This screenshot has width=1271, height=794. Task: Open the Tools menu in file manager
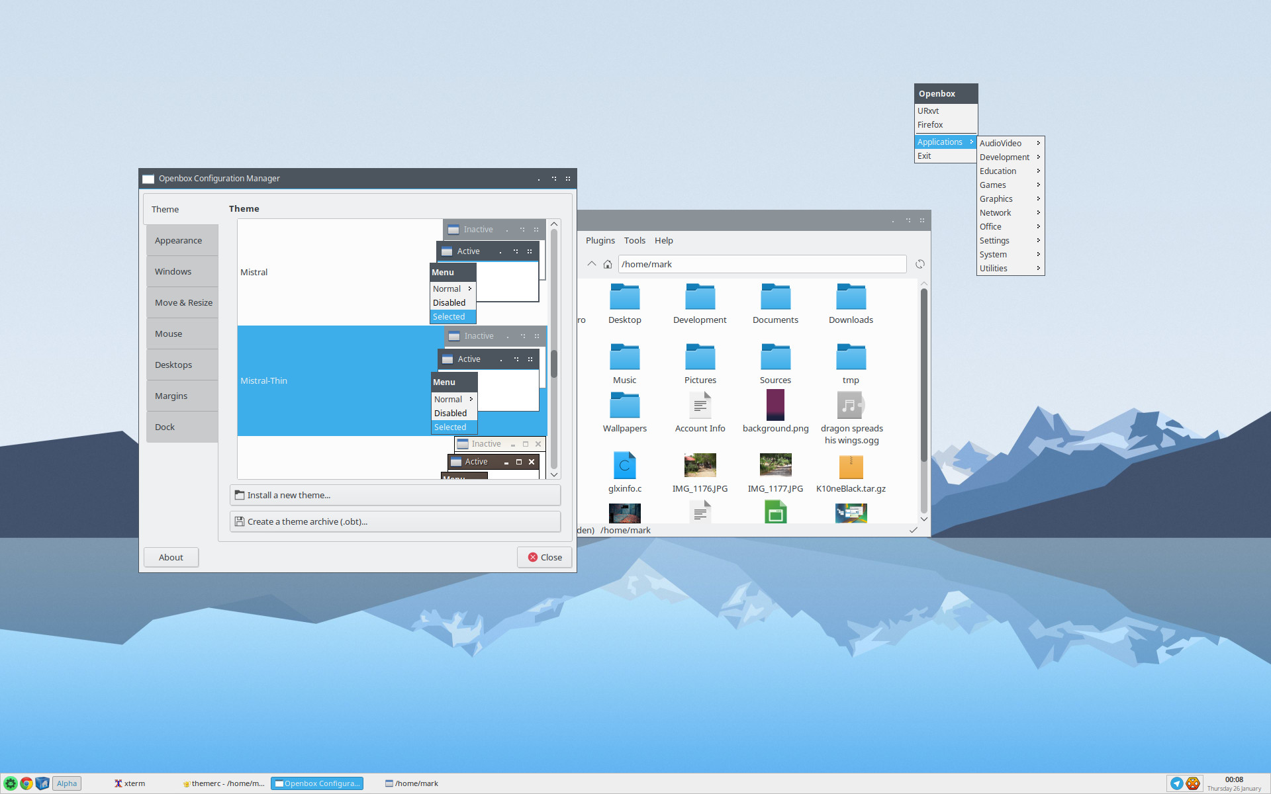pyautogui.click(x=634, y=240)
